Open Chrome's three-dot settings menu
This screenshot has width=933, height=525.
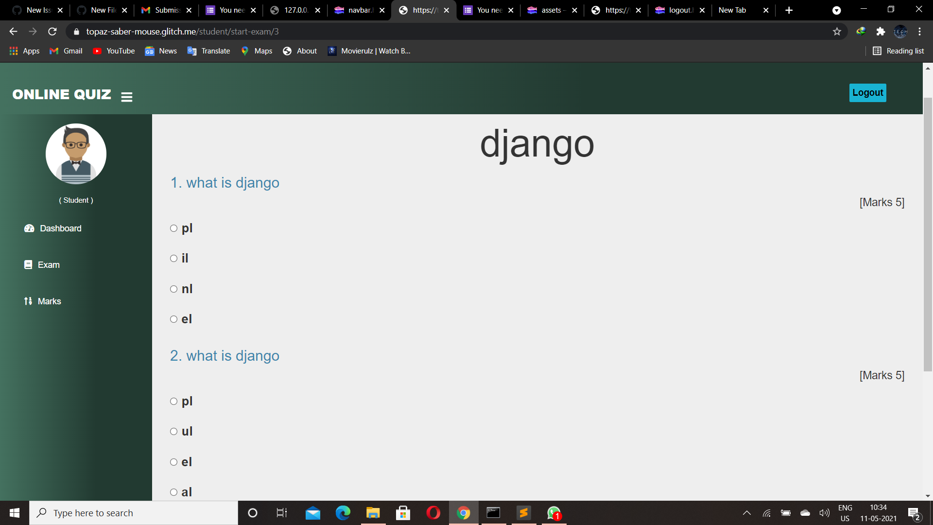pyautogui.click(x=919, y=31)
